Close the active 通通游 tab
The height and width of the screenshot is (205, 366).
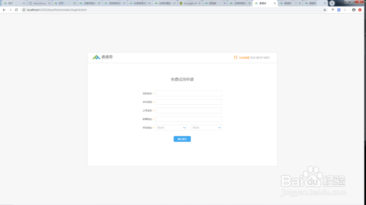click(274, 3)
